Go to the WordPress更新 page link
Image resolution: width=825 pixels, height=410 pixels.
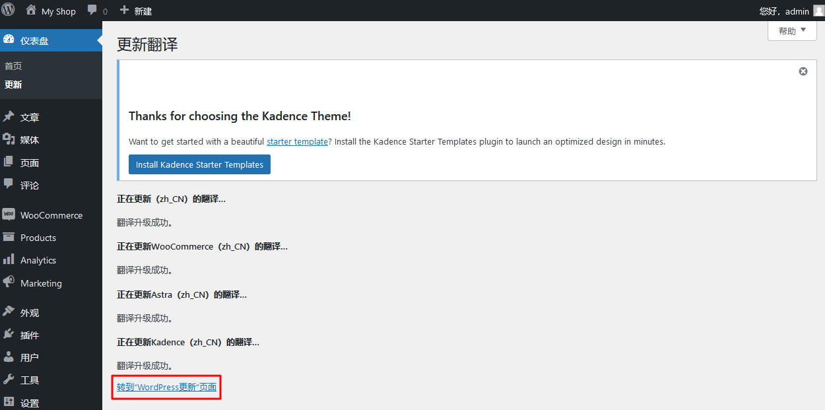coord(166,387)
